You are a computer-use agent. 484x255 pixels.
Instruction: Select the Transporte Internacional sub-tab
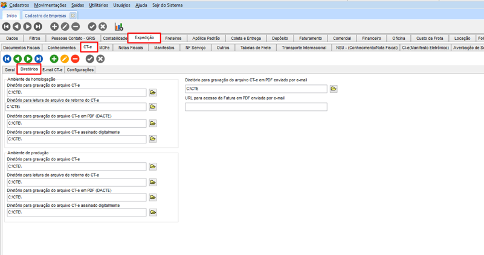tap(304, 48)
